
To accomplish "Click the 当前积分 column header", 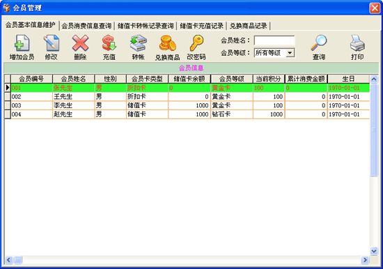I will (x=269, y=79).
